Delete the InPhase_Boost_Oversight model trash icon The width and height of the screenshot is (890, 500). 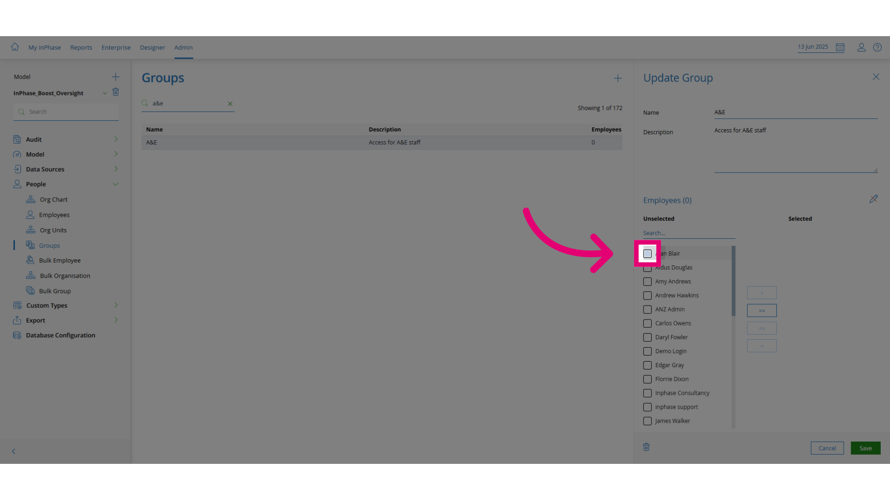click(x=116, y=92)
